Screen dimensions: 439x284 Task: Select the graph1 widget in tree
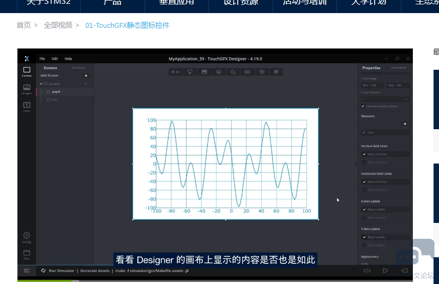coord(65,92)
